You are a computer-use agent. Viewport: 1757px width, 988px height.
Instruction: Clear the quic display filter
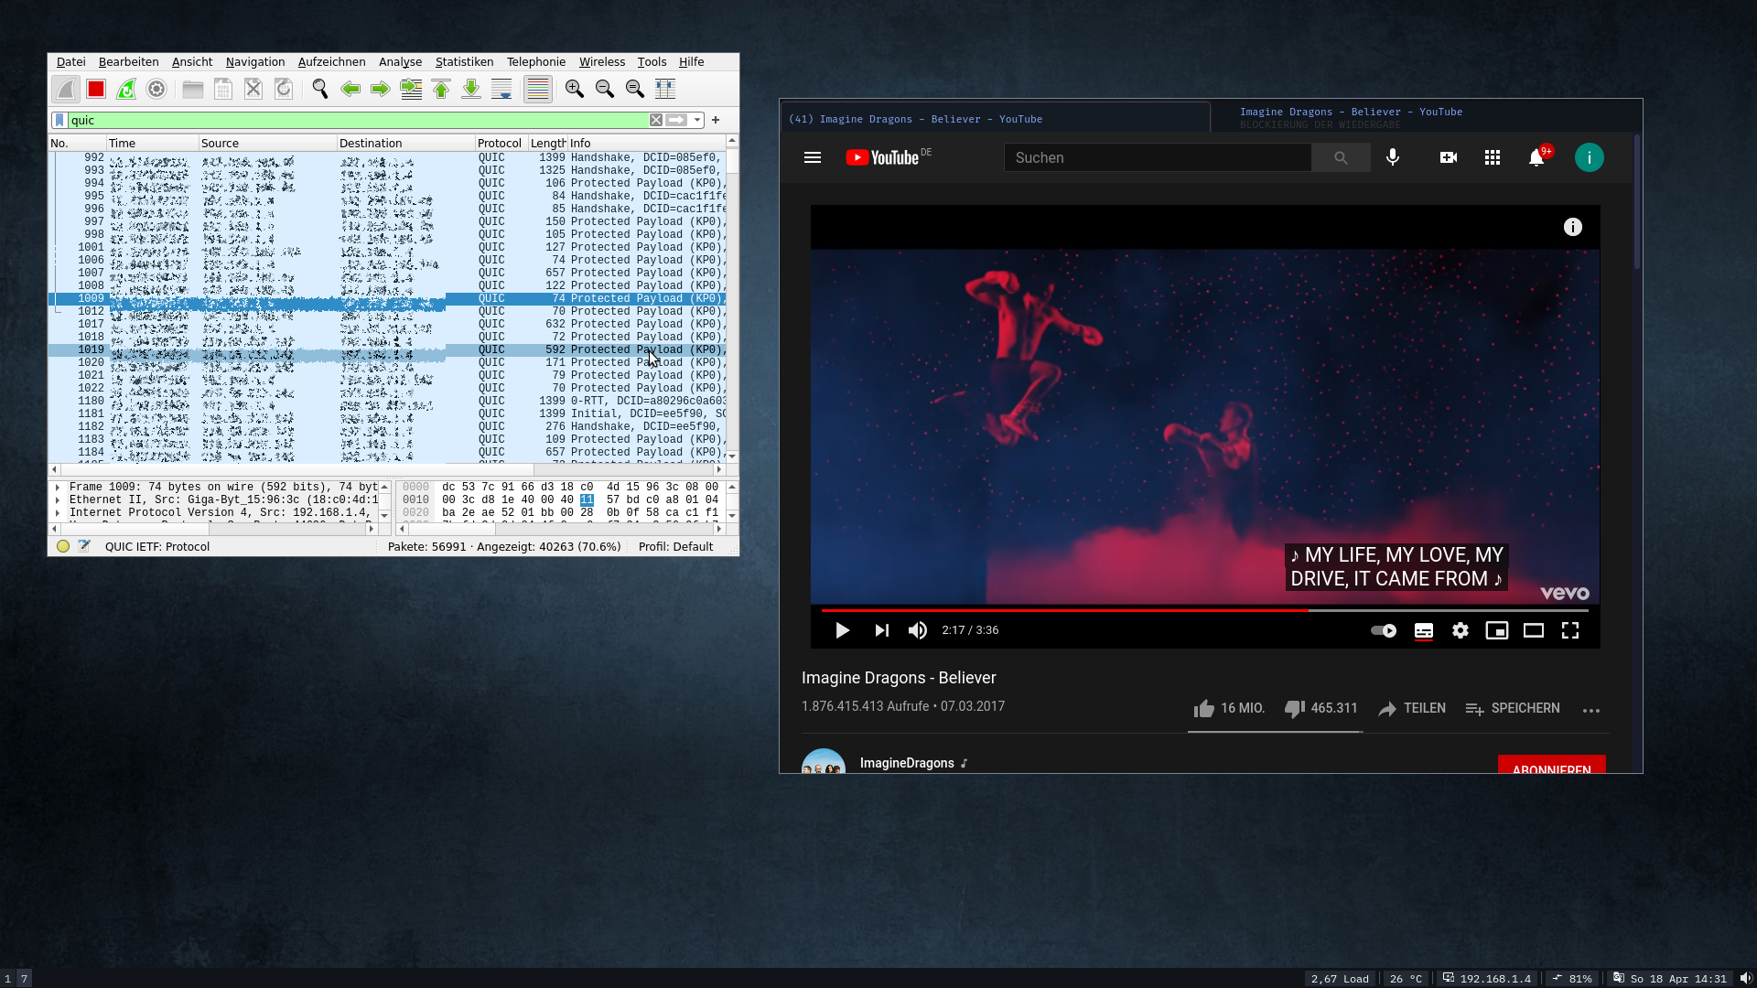[x=656, y=120]
